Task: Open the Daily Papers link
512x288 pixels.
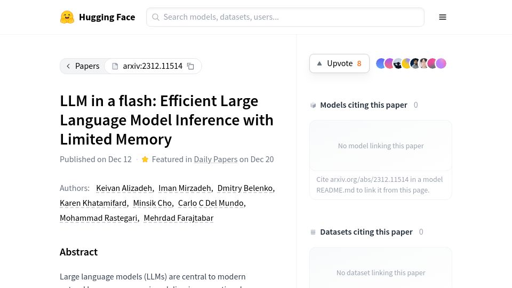Action: tap(215, 159)
